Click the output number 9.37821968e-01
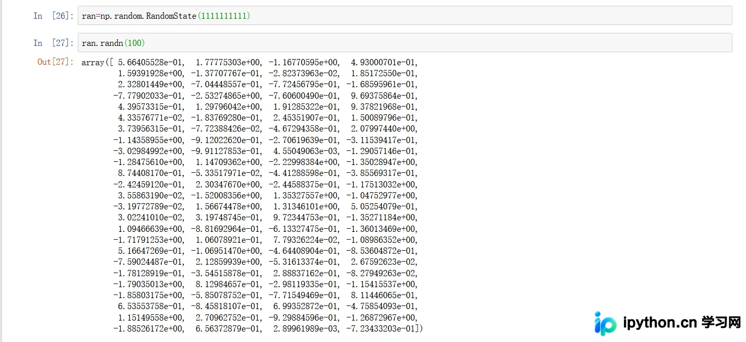The height and width of the screenshot is (342, 746). click(384, 107)
